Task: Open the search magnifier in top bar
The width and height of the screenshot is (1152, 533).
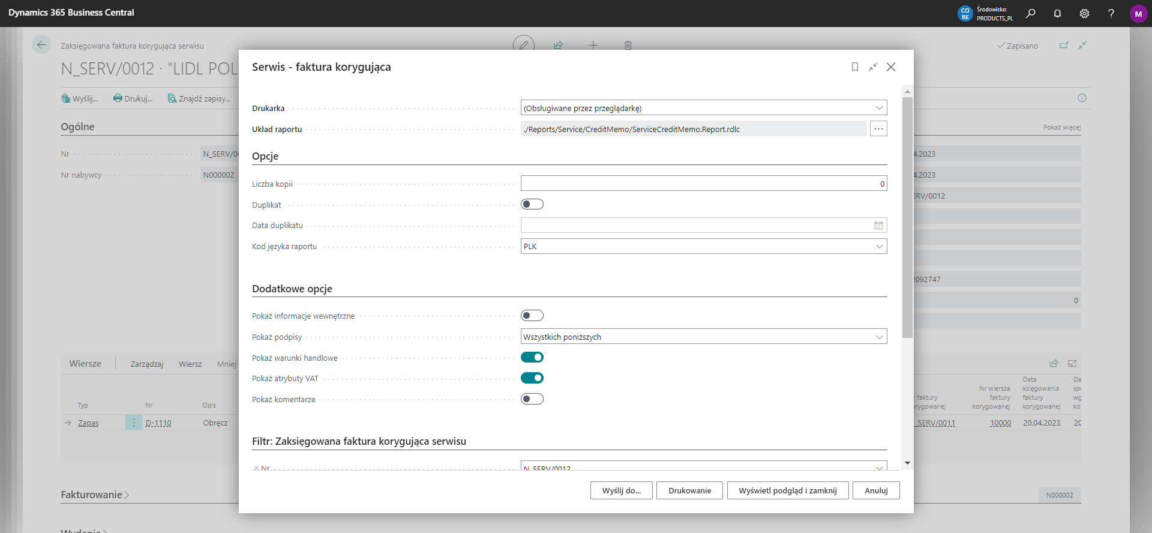Action: tap(1030, 13)
